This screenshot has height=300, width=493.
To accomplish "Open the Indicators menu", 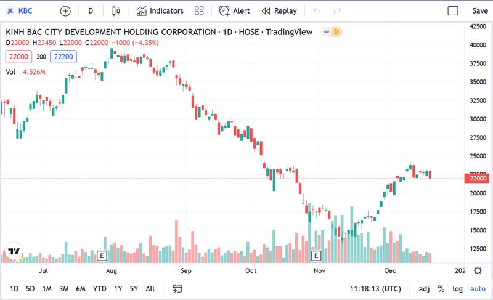I will click(x=160, y=10).
